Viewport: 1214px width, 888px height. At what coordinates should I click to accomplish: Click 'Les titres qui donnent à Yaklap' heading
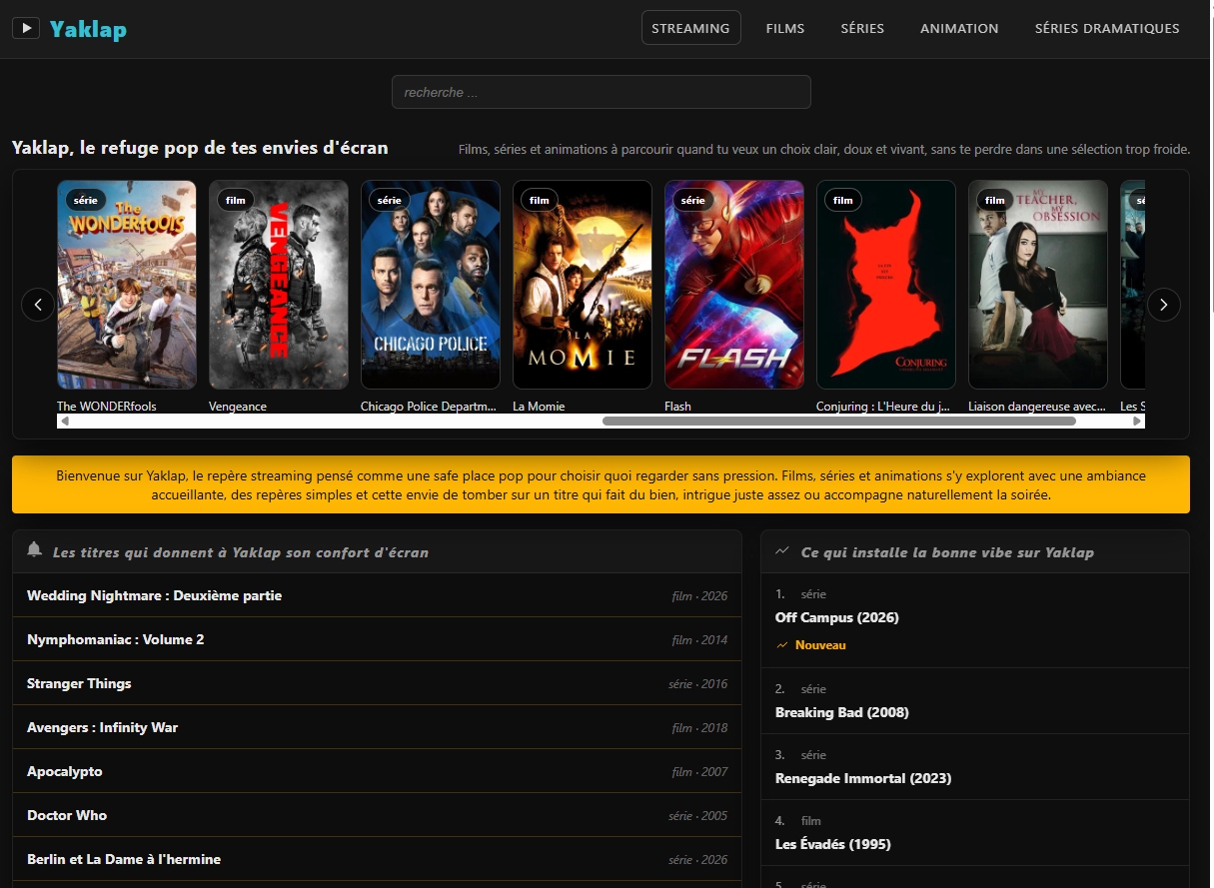click(x=240, y=552)
